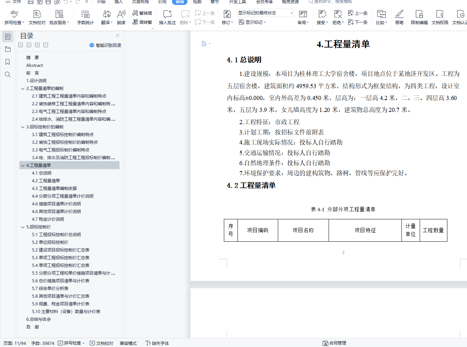
Task: Click page indicator 页面: 11/94
Action: 15,343
